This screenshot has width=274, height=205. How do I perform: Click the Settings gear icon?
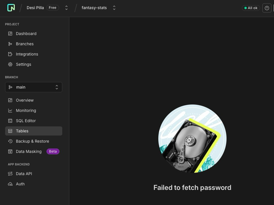pos(11,64)
